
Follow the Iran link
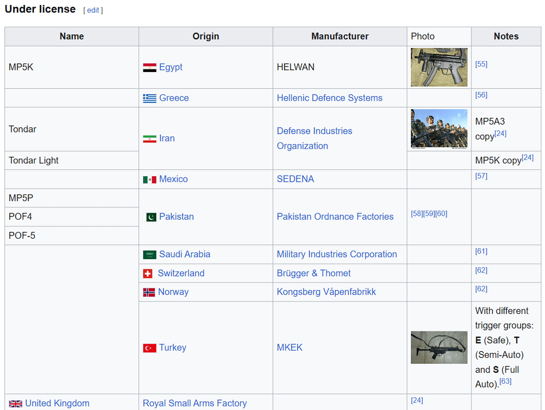[167, 138]
